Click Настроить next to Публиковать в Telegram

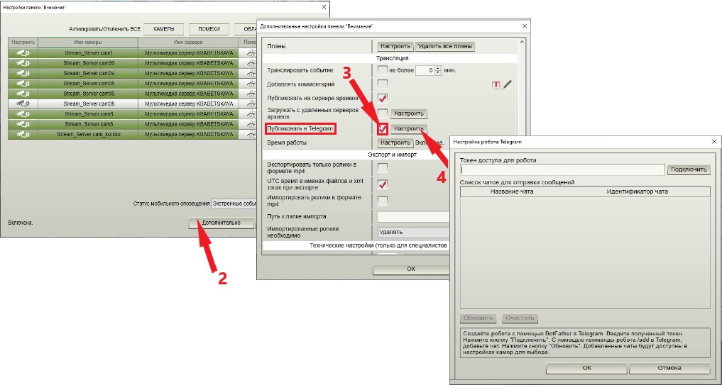408,129
